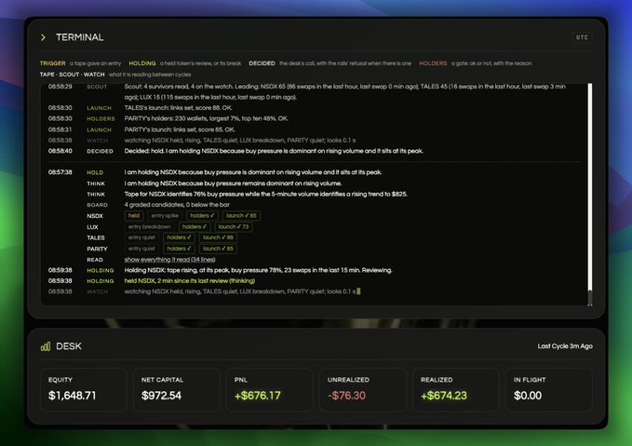Select the TRIGGER legend label
632x446 pixels.
[x=52, y=63]
